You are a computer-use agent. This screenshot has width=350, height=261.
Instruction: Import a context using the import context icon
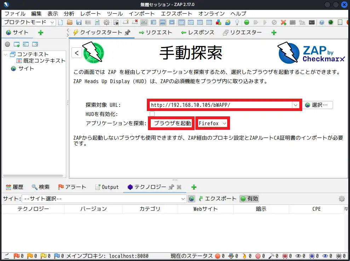pos(26,44)
